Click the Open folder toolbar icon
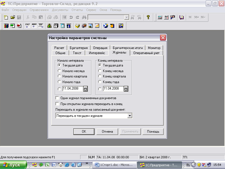 pyautogui.click(x=13, y=17)
